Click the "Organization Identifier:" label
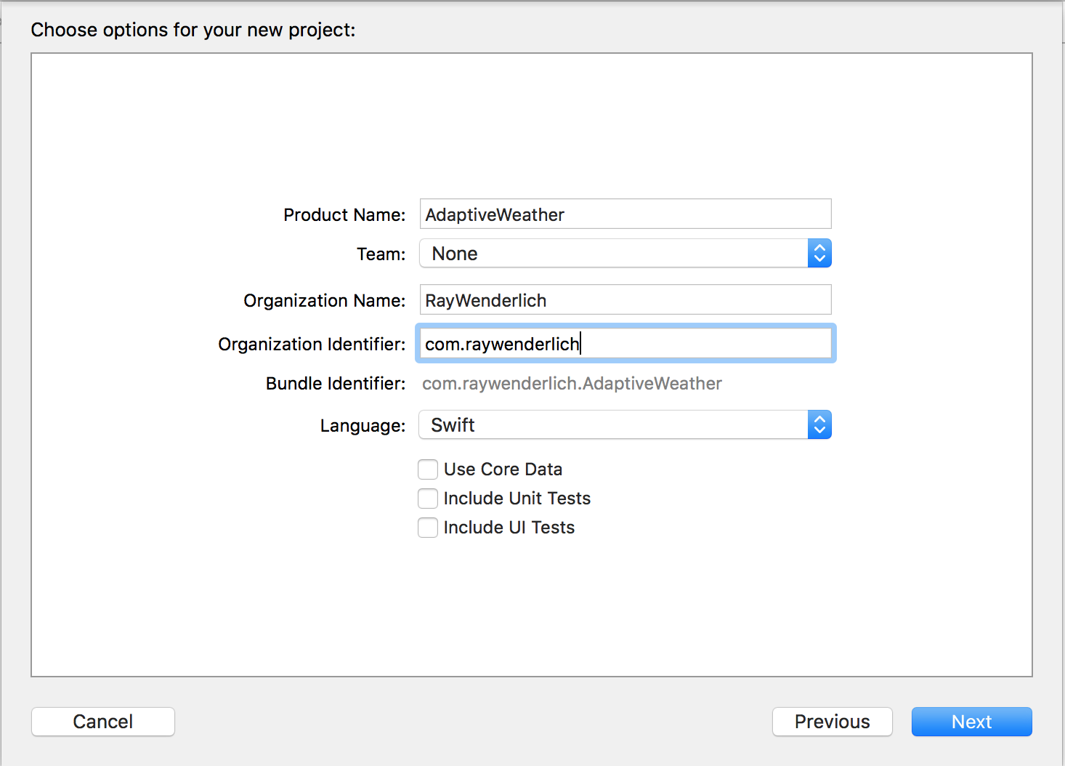1065x766 pixels. [312, 344]
